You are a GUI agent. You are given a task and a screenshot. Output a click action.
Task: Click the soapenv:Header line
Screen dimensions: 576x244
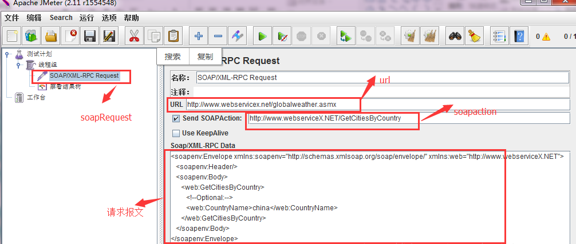pyautogui.click(x=207, y=167)
